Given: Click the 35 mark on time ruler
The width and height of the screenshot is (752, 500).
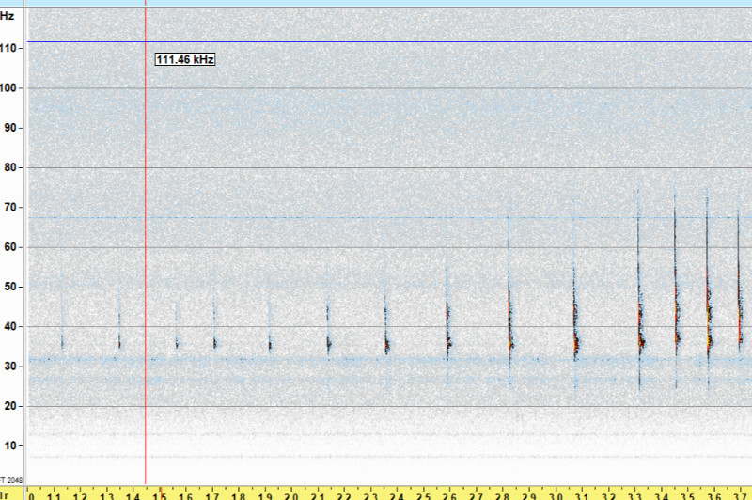Looking at the screenshot, I should pos(687,494).
